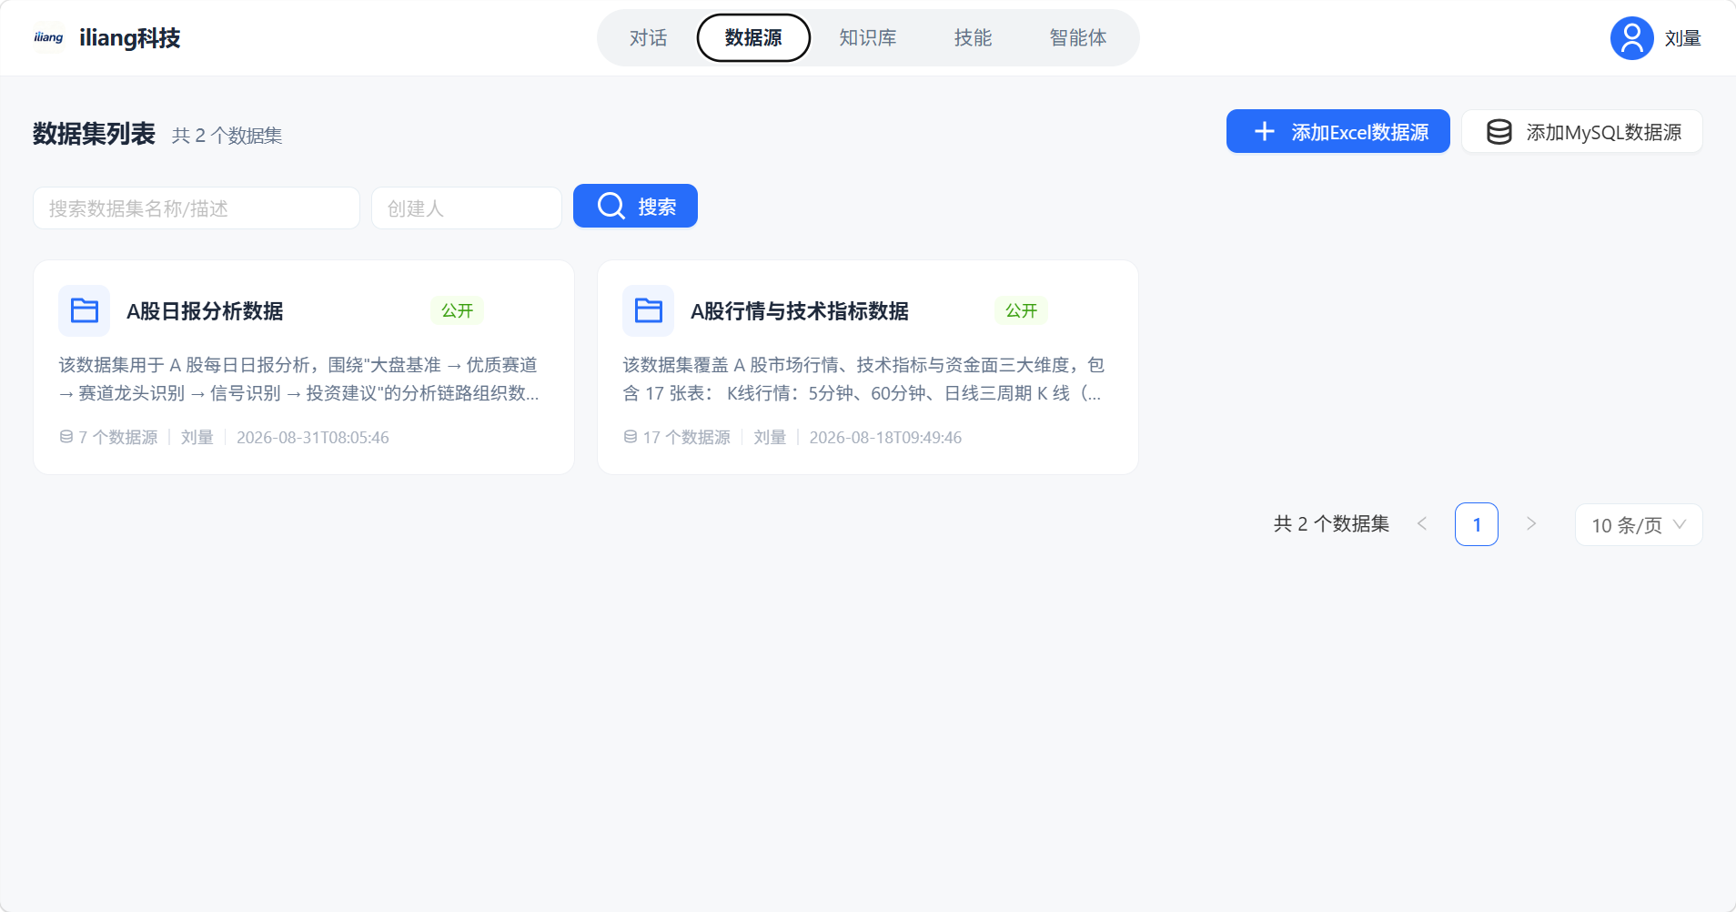Image resolution: width=1736 pixels, height=912 pixels.
Task: Click the folder icon of A股日报分析数据
Action: point(85,310)
